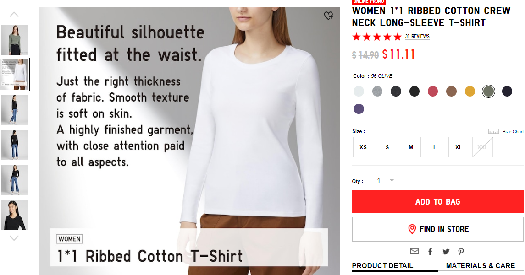This screenshot has height=275, width=525.
Task: Share product on Facebook
Action: pos(430,252)
